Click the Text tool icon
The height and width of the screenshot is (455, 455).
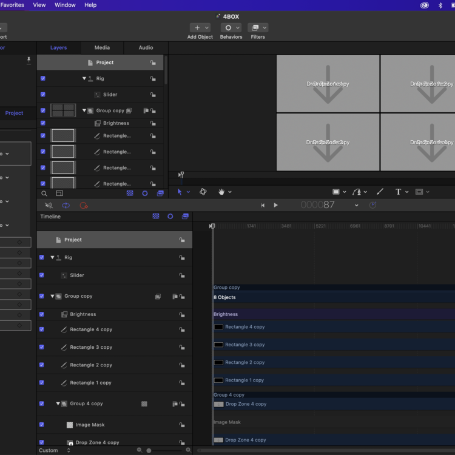(x=399, y=192)
